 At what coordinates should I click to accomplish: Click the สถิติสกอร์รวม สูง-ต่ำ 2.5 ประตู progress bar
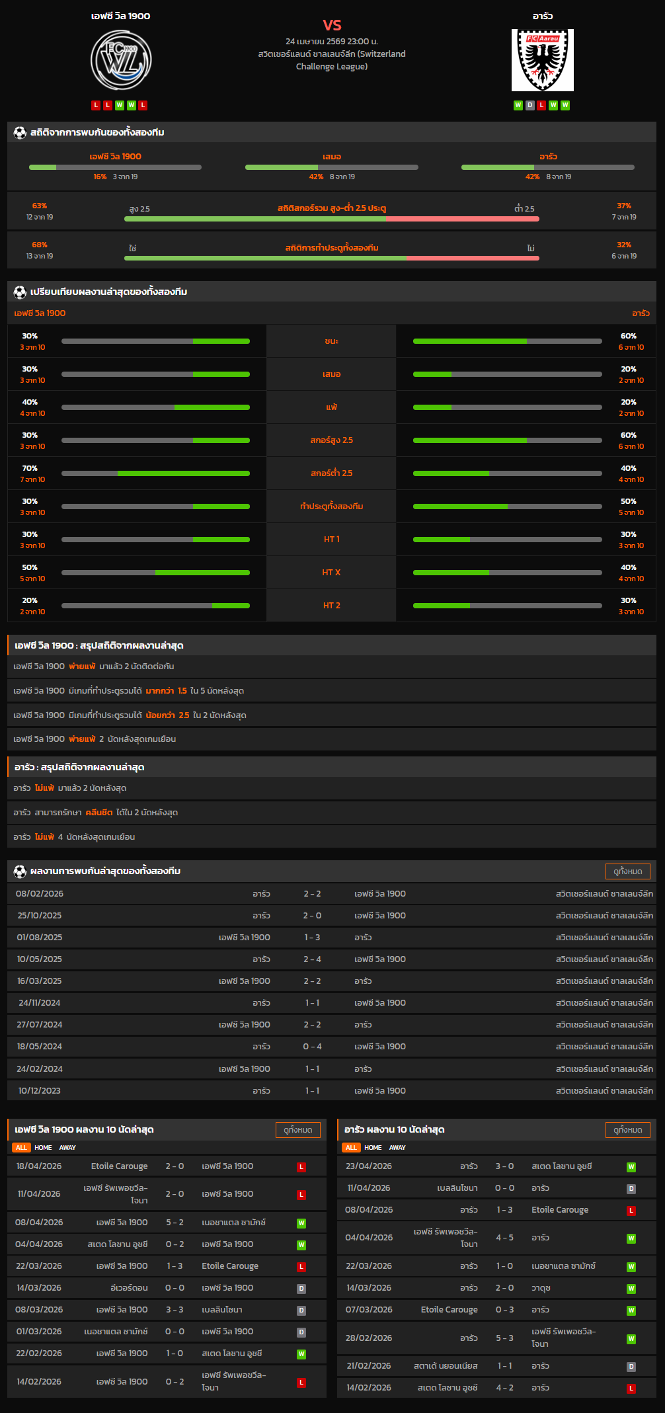(331, 219)
